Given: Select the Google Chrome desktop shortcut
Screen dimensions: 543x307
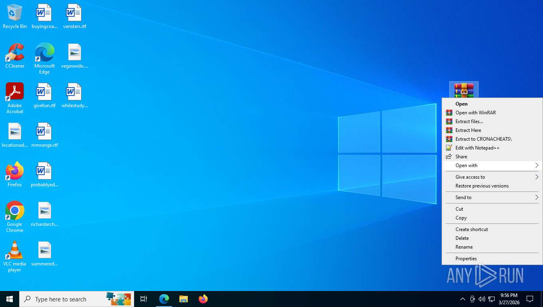Looking at the screenshot, I should 15,217.
